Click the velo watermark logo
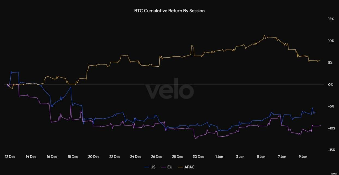The image size is (339, 175). point(169,88)
